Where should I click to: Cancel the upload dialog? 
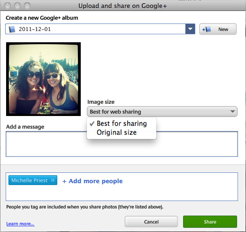(151, 222)
